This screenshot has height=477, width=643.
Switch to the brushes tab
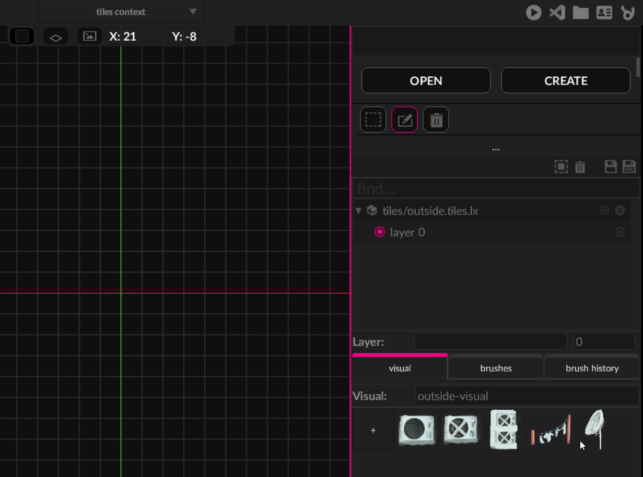click(496, 368)
